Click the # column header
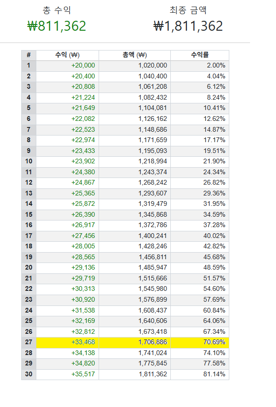 coord(29,55)
